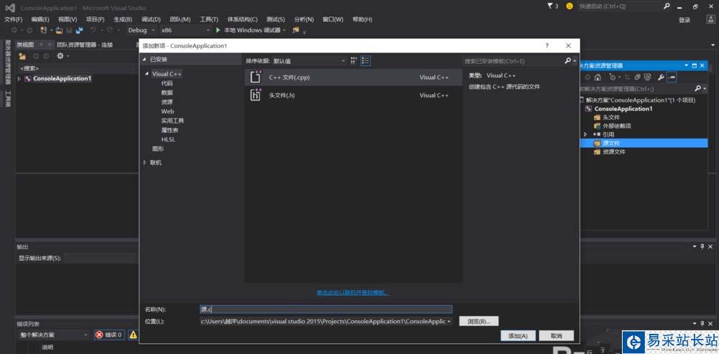The height and width of the screenshot is (354, 719).
Task: Click the user account icon near 登录
Action: click(710, 19)
